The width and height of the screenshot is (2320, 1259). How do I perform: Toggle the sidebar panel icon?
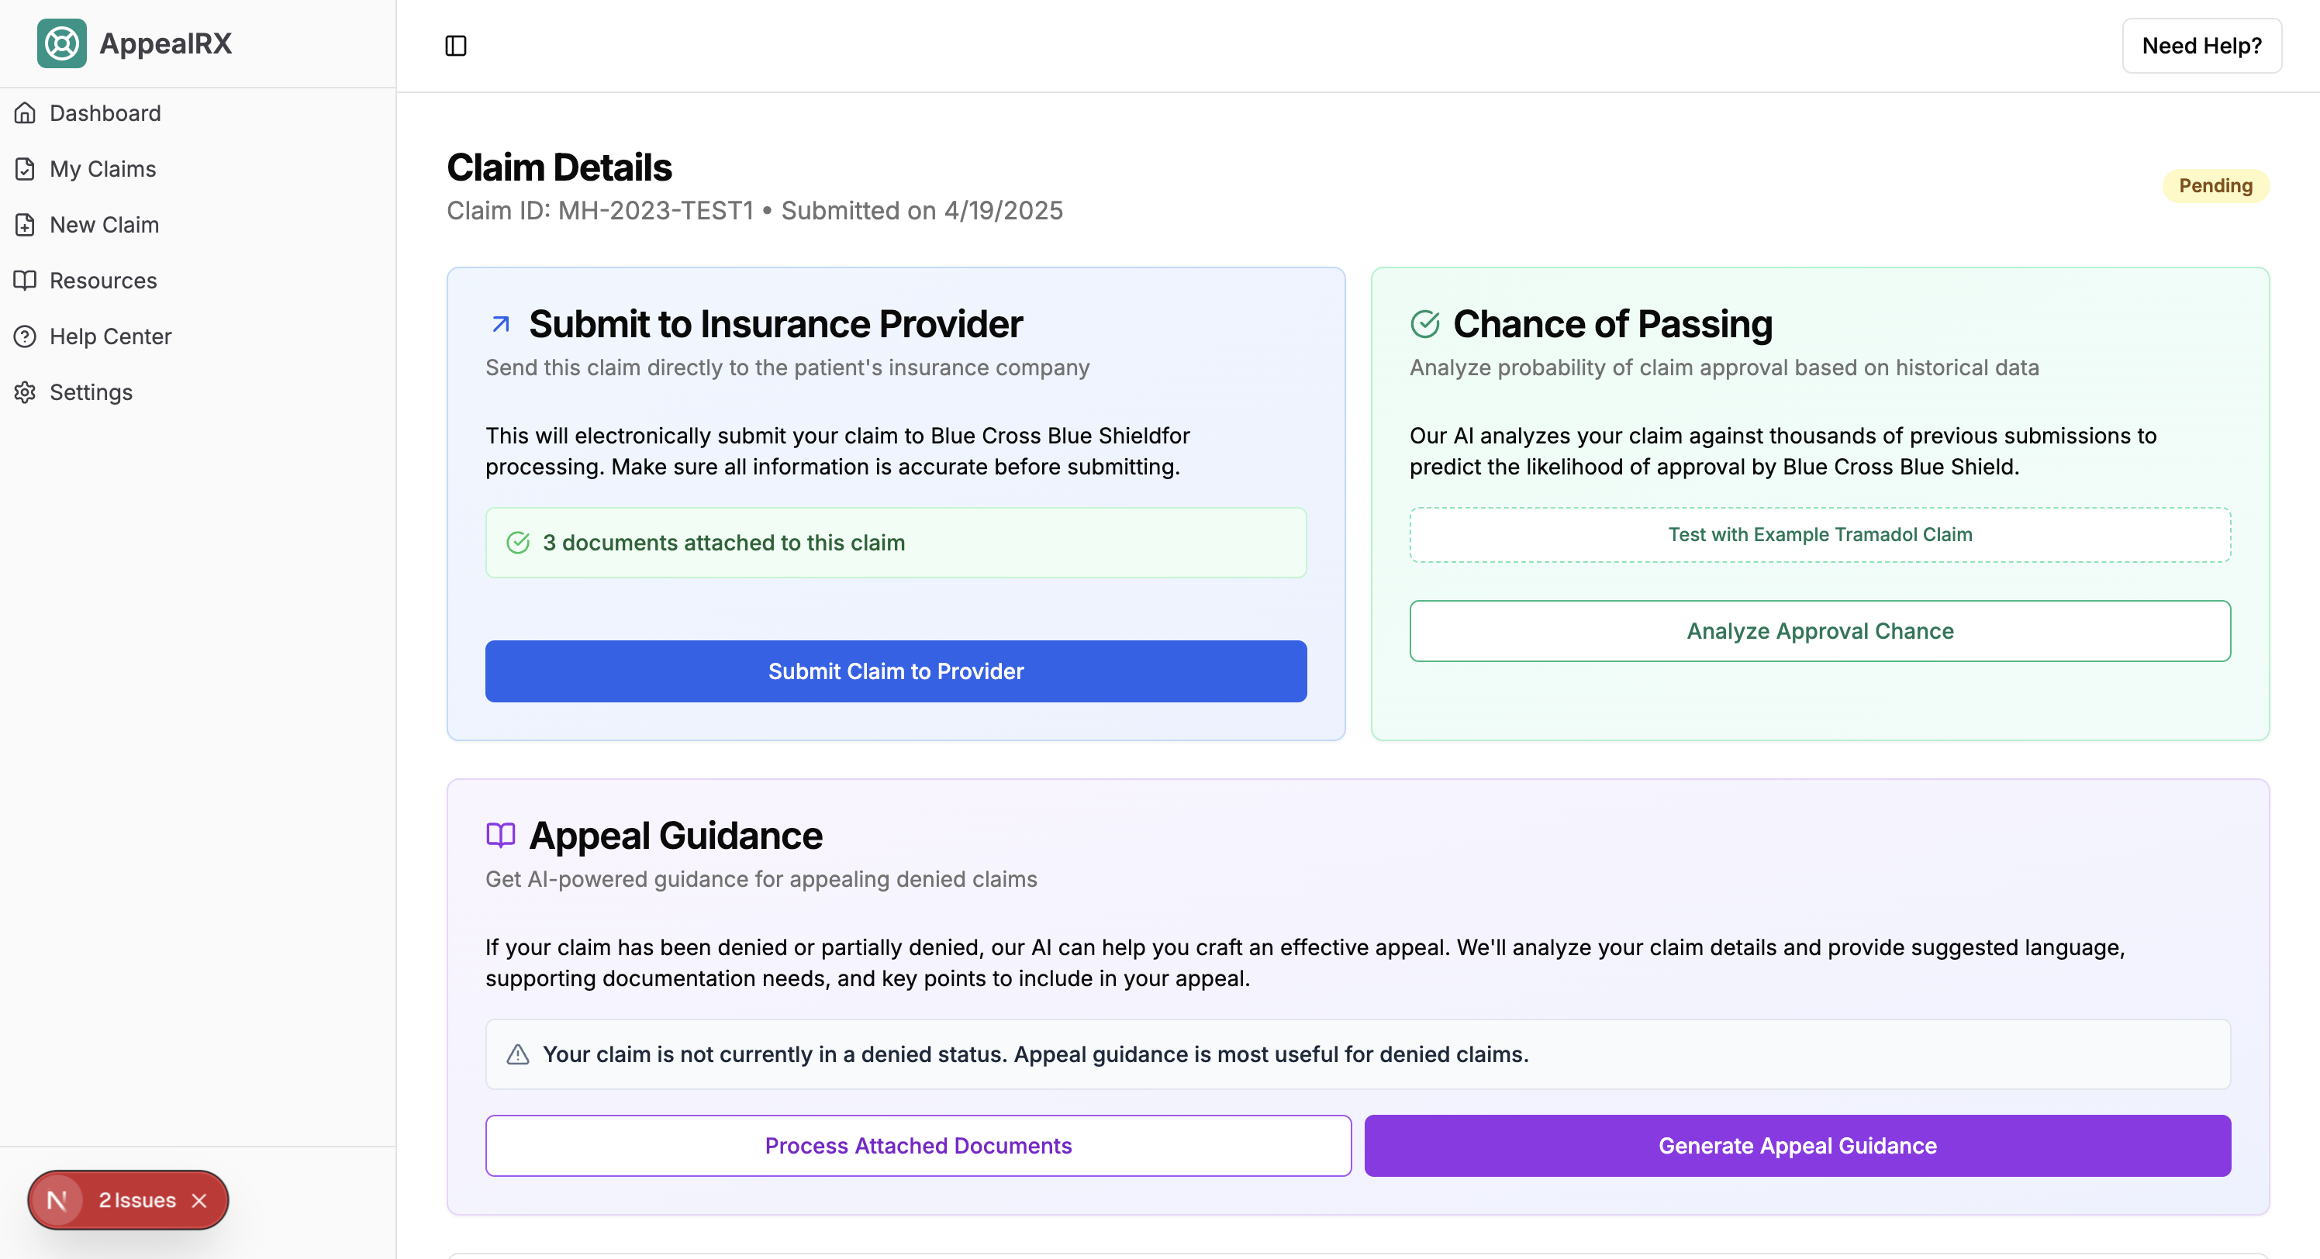456,46
